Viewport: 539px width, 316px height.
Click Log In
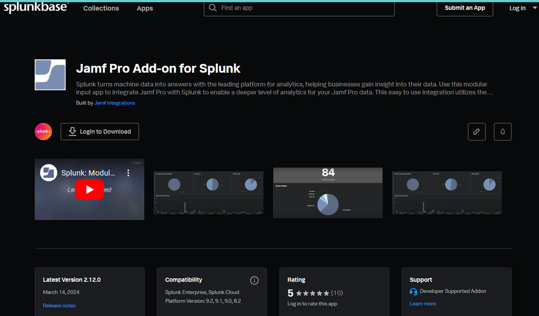[x=517, y=8]
